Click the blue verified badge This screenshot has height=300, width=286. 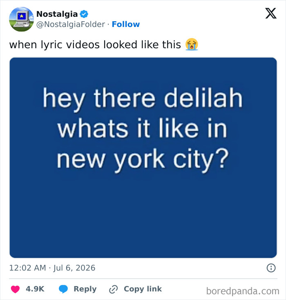pyautogui.click(x=84, y=14)
